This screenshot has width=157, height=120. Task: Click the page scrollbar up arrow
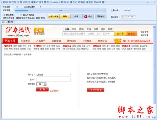154,26
